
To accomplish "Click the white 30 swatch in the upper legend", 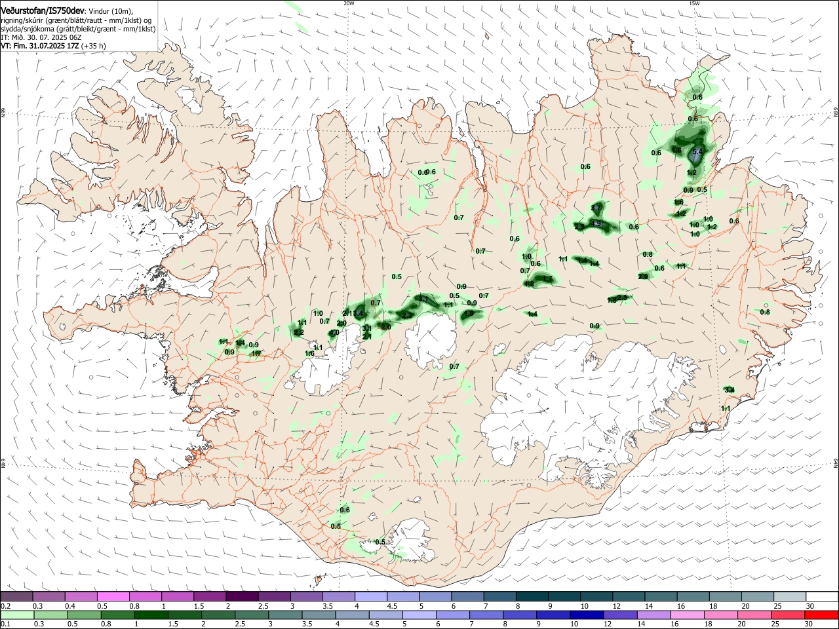I will [x=823, y=596].
